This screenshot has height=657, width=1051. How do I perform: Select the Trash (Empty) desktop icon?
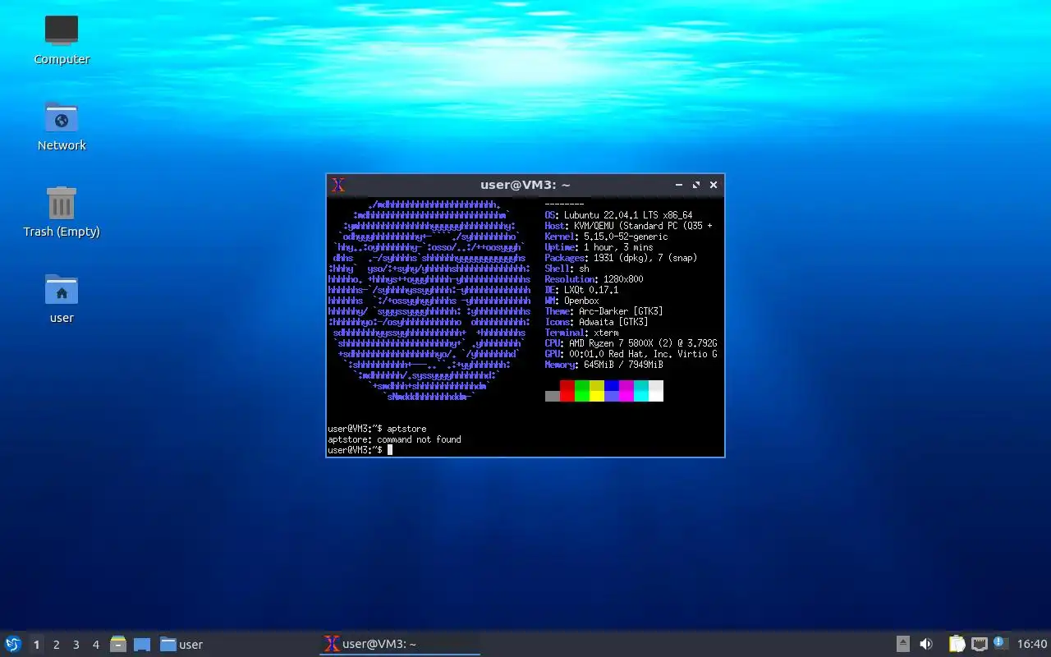tap(62, 212)
